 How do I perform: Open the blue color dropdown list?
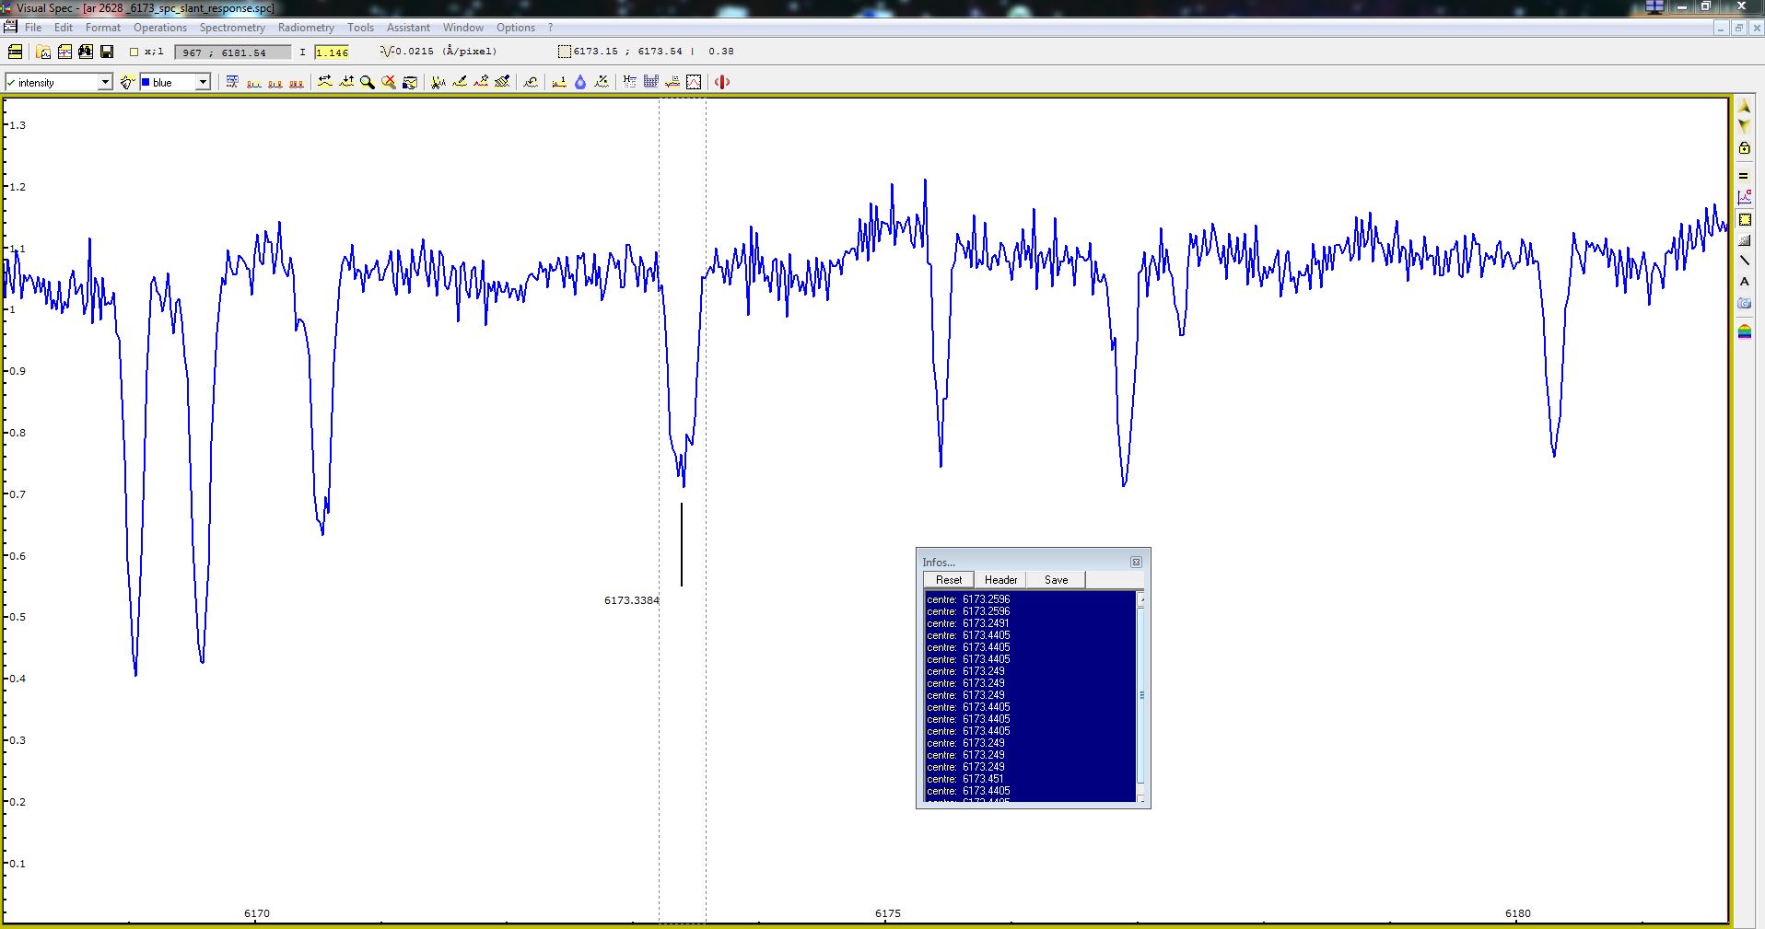point(203,82)
